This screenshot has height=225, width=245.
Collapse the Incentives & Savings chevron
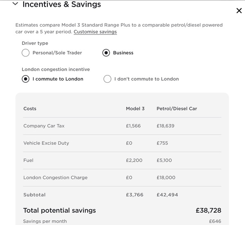click(x=16, y=4)
